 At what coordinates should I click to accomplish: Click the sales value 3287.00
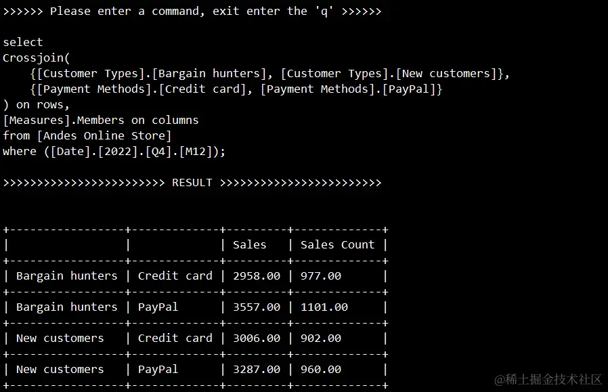257,369
